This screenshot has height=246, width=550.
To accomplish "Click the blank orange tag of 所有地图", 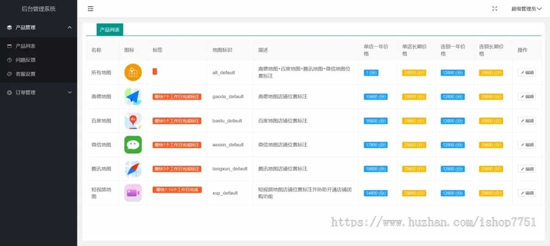I will (155, 72).
